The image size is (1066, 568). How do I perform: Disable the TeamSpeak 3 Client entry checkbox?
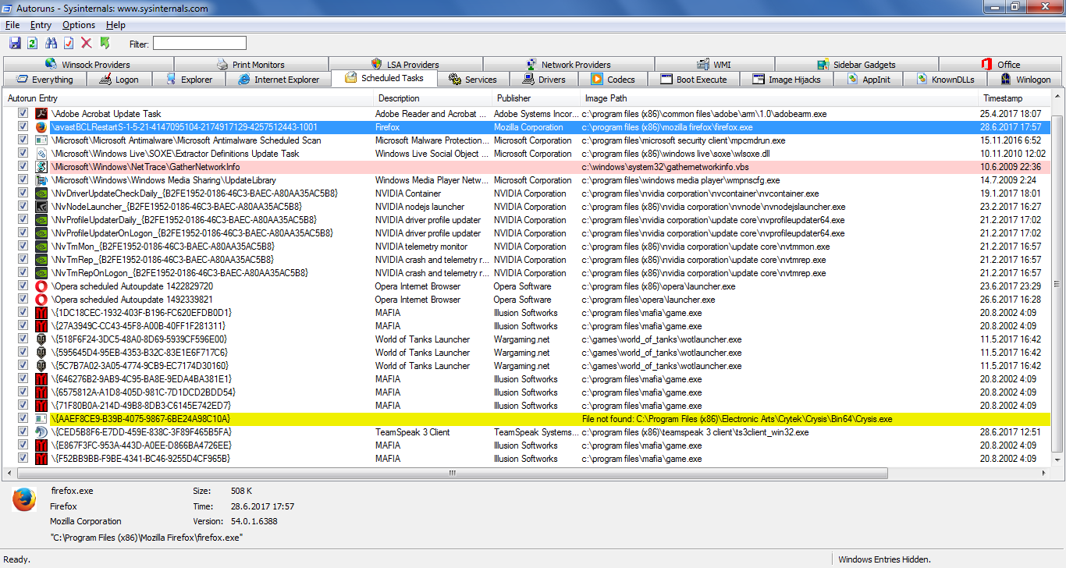(23, 432)
